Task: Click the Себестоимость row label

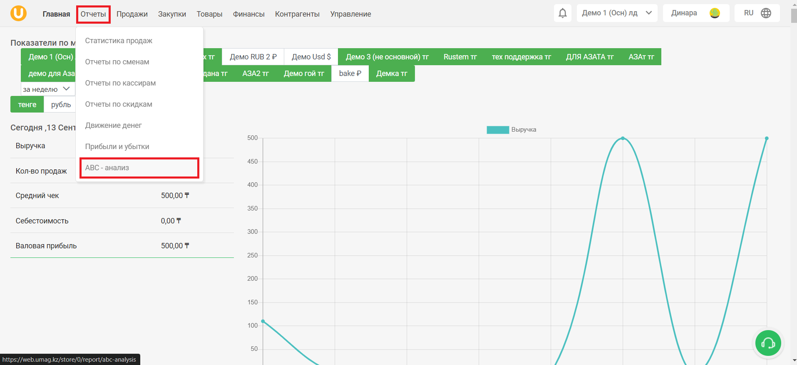Action: [42, 221]
